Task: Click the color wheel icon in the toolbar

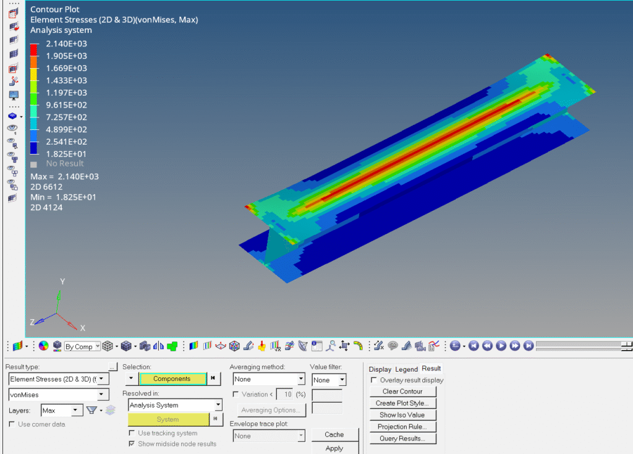Action: pos(43,346)
